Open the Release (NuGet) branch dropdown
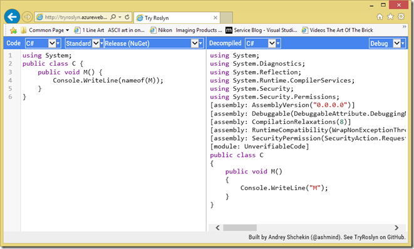Image resolution: width=414 pixels, height=249 pixels. [154, 43]
